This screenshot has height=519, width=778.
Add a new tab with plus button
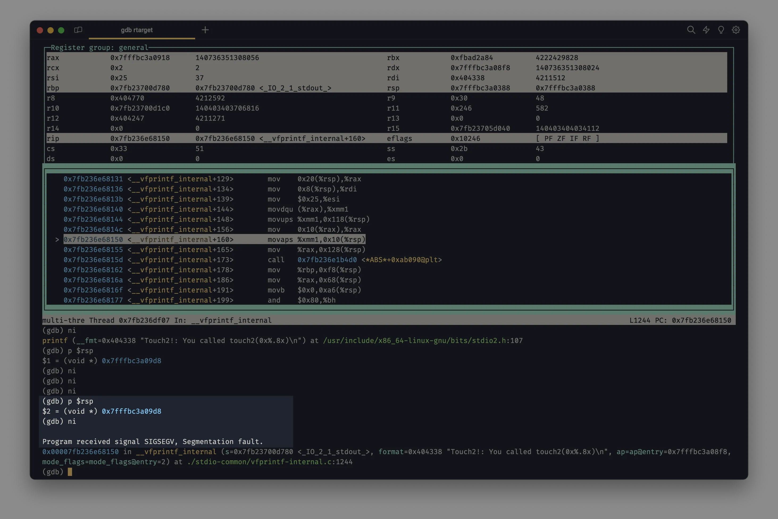point(205,30)
